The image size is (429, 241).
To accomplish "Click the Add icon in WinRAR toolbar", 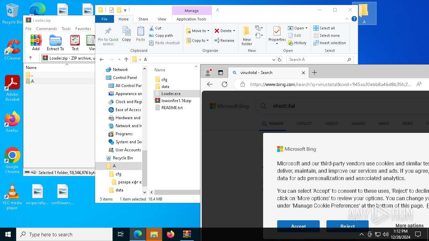I will click(x=36, y=43).
